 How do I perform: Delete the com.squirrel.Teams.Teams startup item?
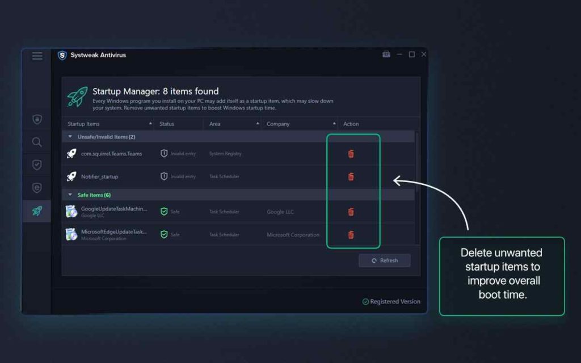pos(351,154)
